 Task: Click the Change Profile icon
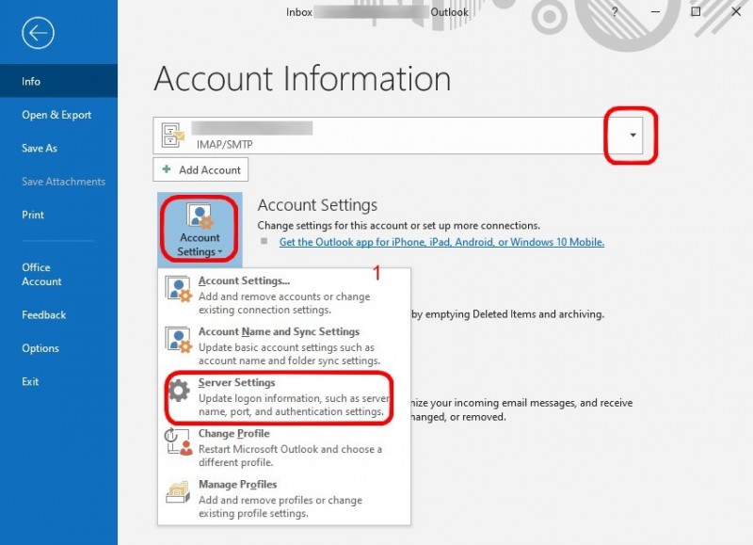tap(179, 442)
